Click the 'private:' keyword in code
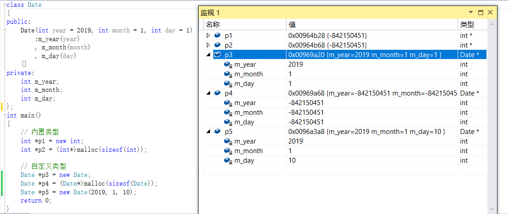 [x=20, y=73]
